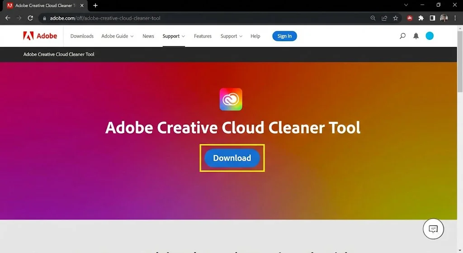Open Chrome's Extensions puzzle icon
The height and width of the screenshot is (253, 463).
click(421, 18)
